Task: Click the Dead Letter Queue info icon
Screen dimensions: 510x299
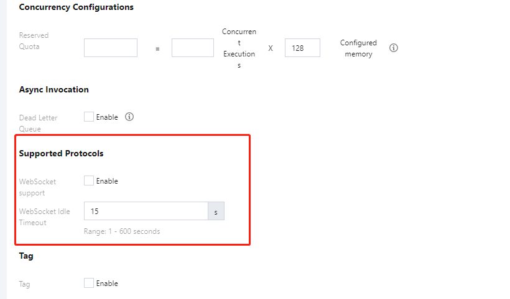Action: pyautogui.click(x=130, y=117)
